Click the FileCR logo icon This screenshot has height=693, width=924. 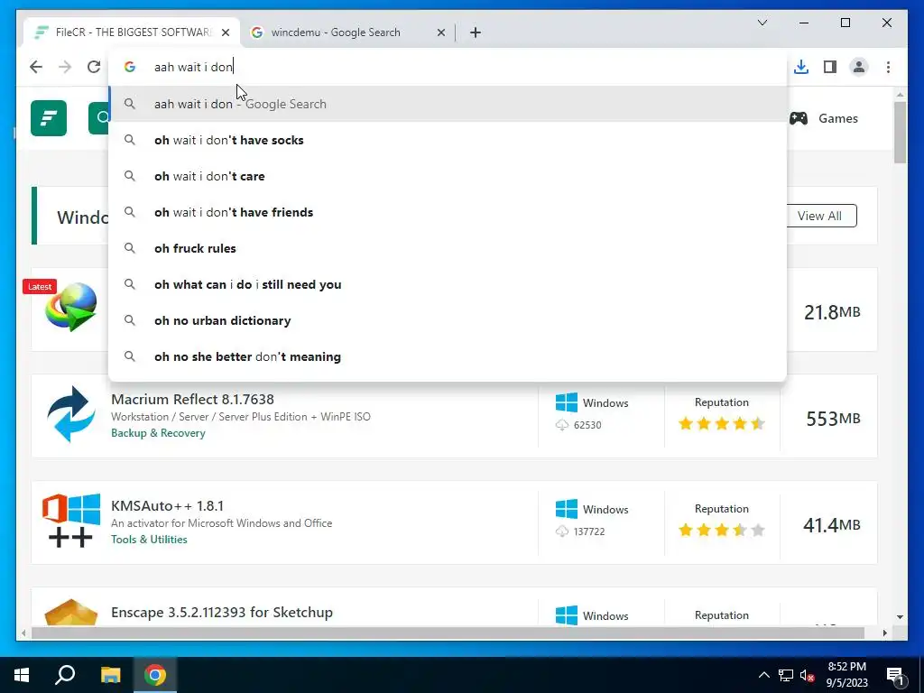(x=49, y=118)
